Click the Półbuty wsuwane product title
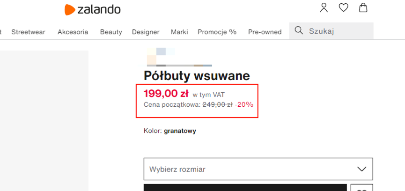Screen dimensions: 405x191 [197, 76]
